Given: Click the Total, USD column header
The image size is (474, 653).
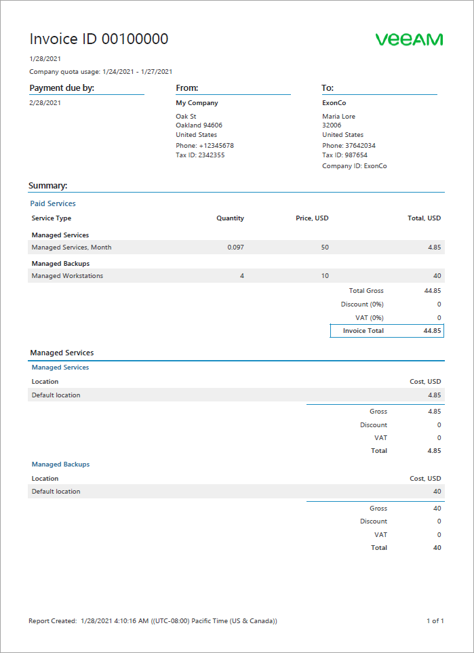Looking at the screenshot, I should coord(424,218).
